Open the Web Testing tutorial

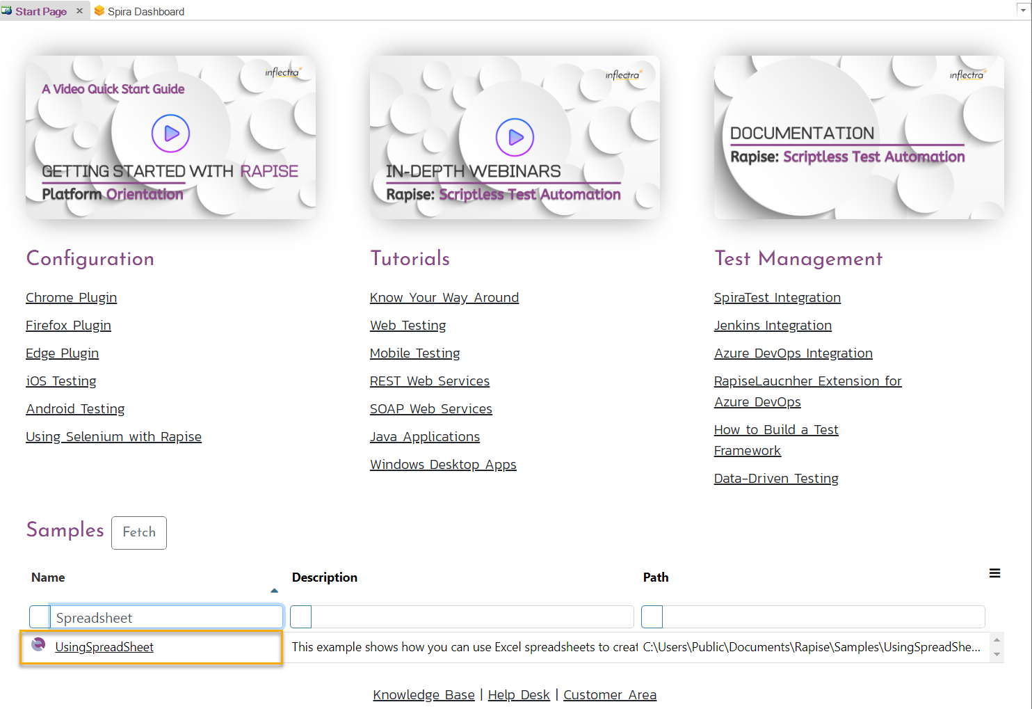point(408,326)
